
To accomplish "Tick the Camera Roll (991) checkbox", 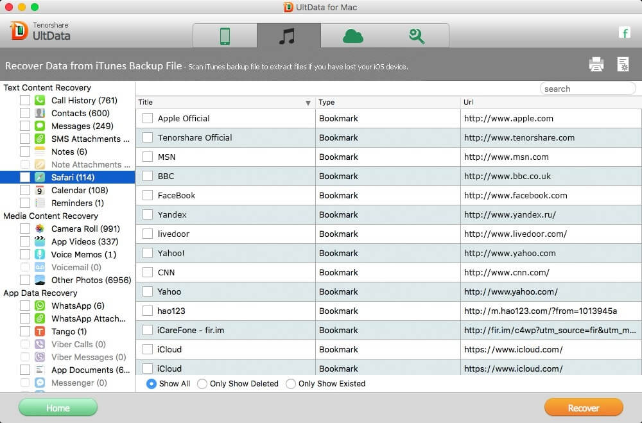I will click(x=25, y=229).
